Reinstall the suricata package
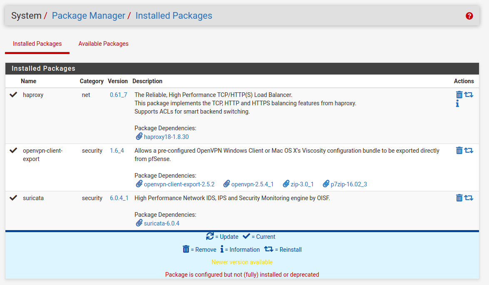 tap(469, 198)
